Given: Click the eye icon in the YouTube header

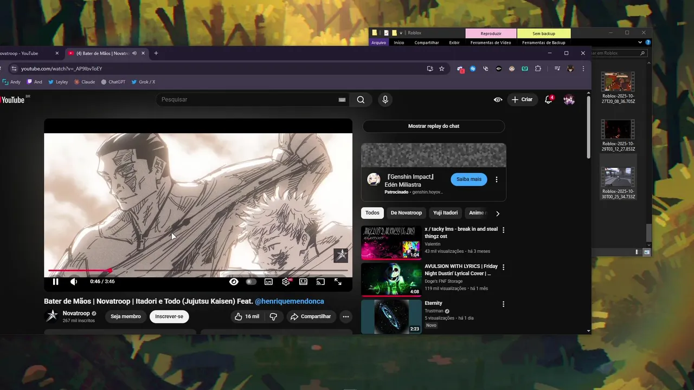Looking at the screenshot, I should [x=498, y=100].
